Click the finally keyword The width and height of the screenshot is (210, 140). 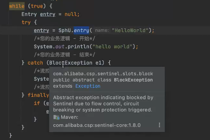coord(38,95)
